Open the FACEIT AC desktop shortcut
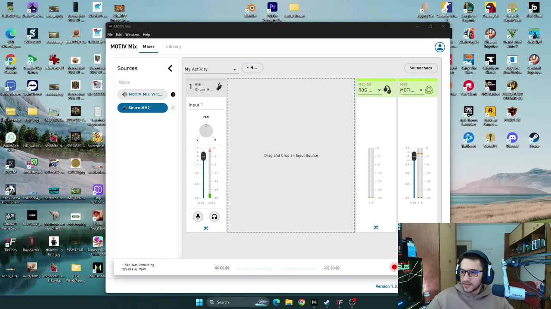The width and height of the screenshot is (551, 309). pos(512,115)
